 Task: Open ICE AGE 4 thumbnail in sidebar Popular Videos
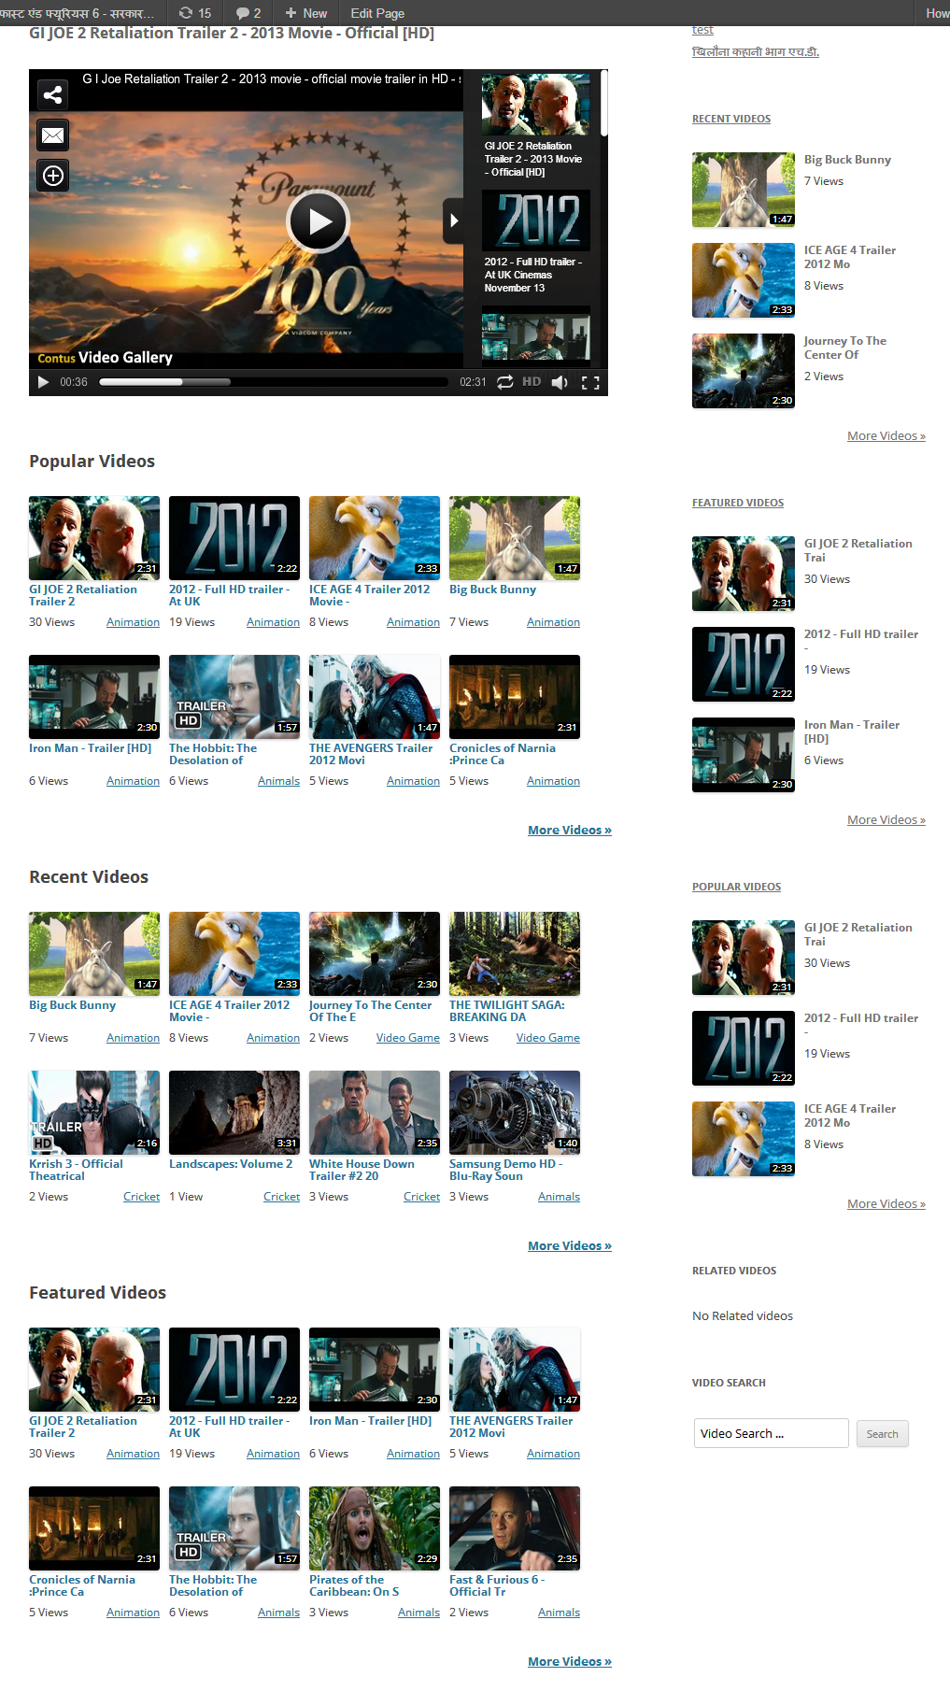tap(744, 1139)
